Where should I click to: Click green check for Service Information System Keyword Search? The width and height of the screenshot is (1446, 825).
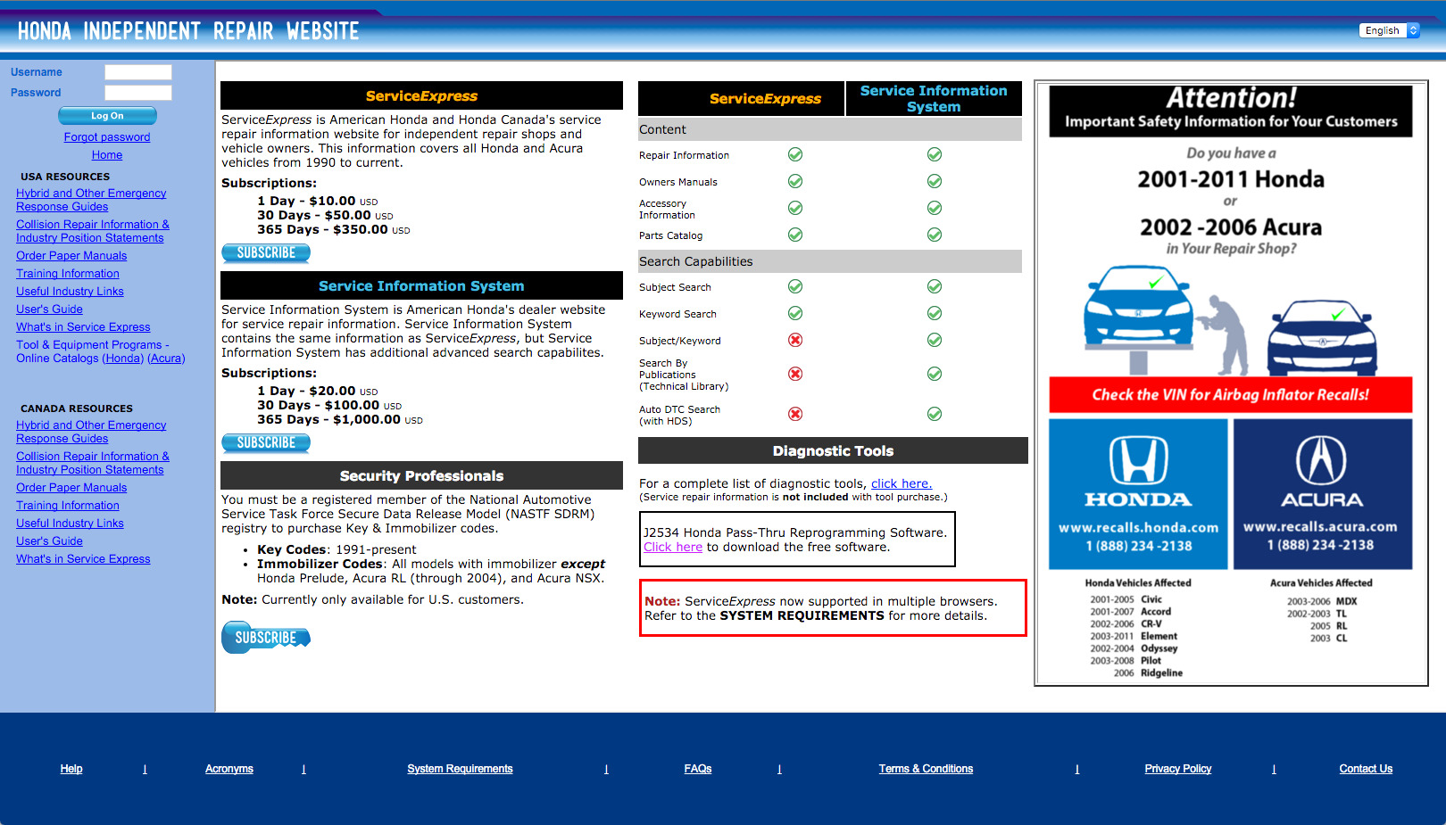pos(935,313)
